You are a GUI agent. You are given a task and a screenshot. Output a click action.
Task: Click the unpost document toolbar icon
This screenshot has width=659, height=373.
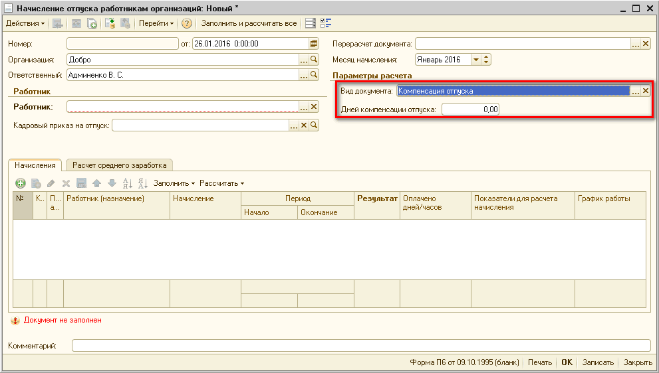(125, 23)
